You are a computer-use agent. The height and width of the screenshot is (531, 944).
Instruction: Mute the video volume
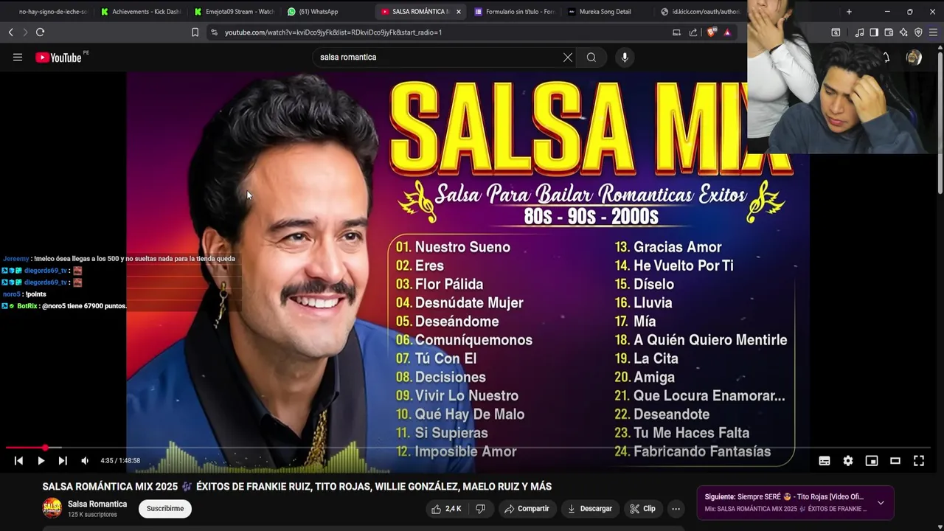tap(85, 461)
